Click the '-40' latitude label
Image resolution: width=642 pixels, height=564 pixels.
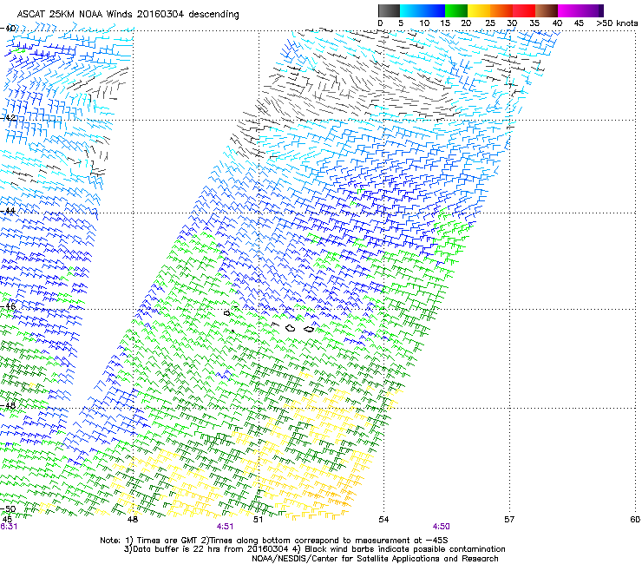(8, 29)
